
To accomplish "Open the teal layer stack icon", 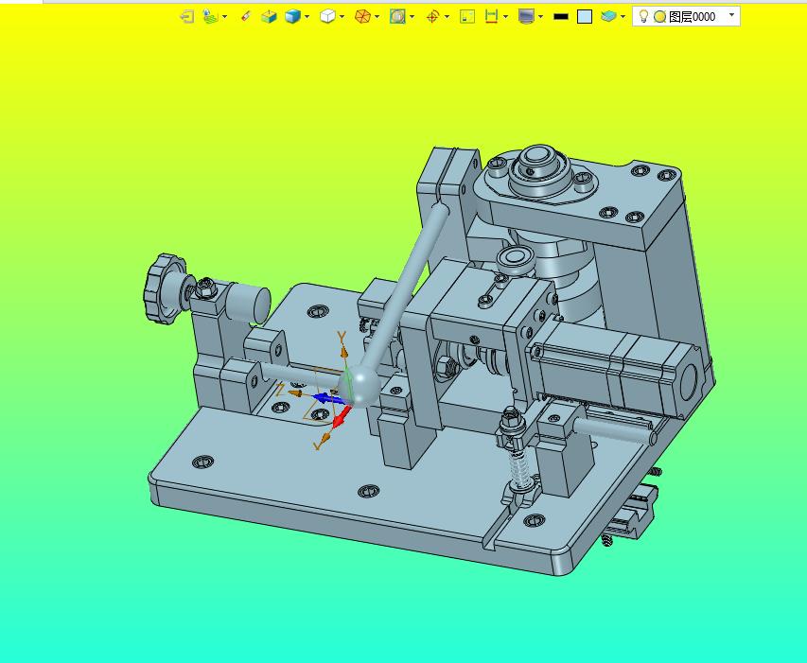I will (x=608, y=17).
